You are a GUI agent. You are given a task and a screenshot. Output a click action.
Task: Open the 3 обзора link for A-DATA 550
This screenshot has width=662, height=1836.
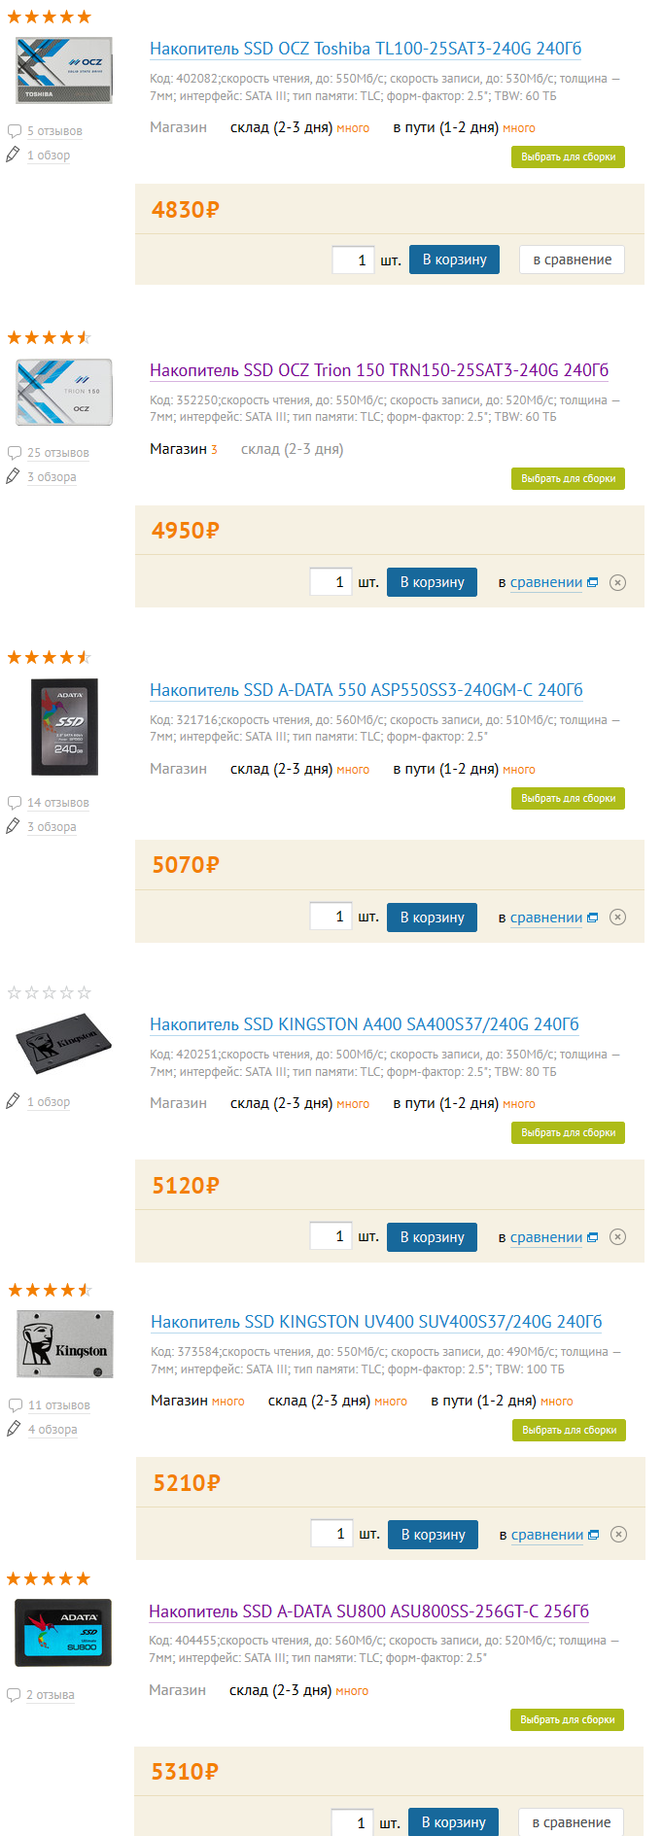coord(52,827)
